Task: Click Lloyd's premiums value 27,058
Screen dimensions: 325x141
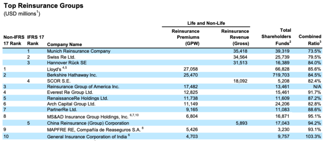Action: pos(191,69)
